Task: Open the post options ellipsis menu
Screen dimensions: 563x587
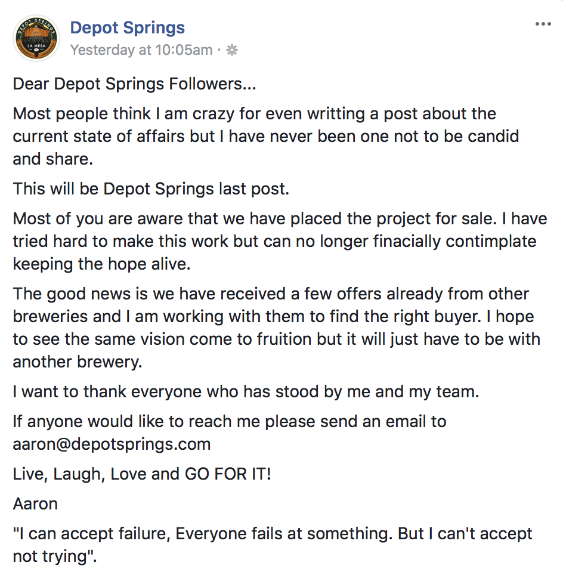Action: 543,24
